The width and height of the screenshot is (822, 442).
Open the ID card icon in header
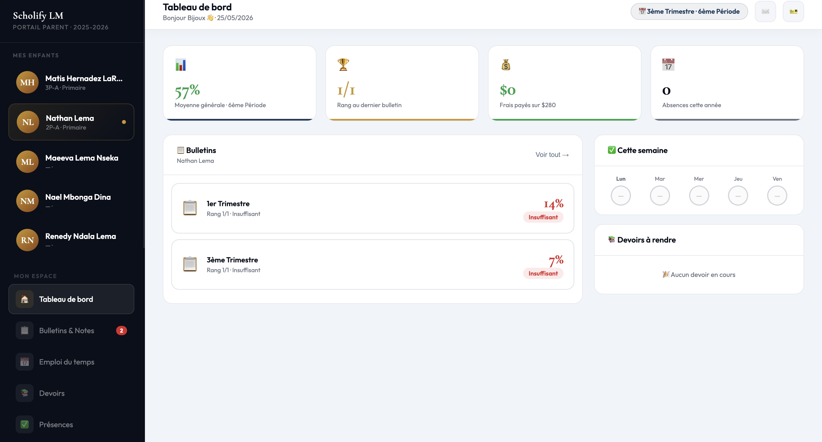click(793, 11)
